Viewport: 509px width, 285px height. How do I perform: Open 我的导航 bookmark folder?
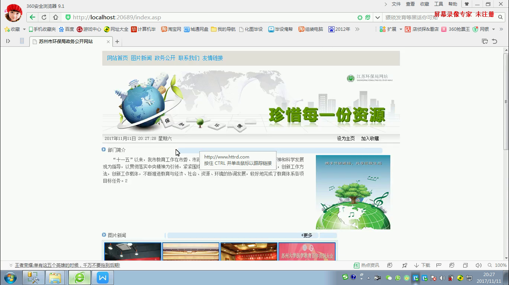pyautogui.click(x=223, y=29)
